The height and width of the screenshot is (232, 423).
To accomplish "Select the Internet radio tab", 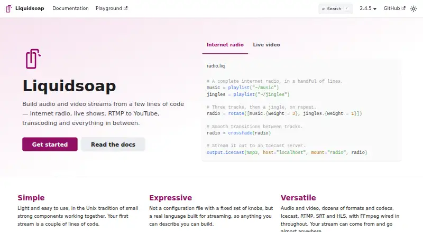I will tap(225, 45).
